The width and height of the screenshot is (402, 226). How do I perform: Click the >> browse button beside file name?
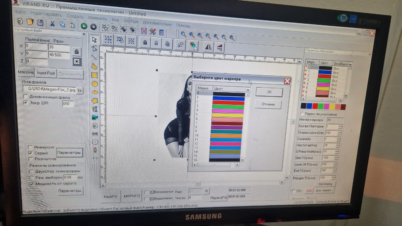[x=80, y=90]
